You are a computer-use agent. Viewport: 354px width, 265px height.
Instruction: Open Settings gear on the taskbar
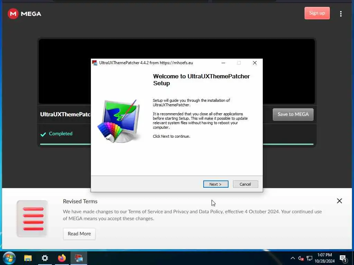click(x=45, y=258)
